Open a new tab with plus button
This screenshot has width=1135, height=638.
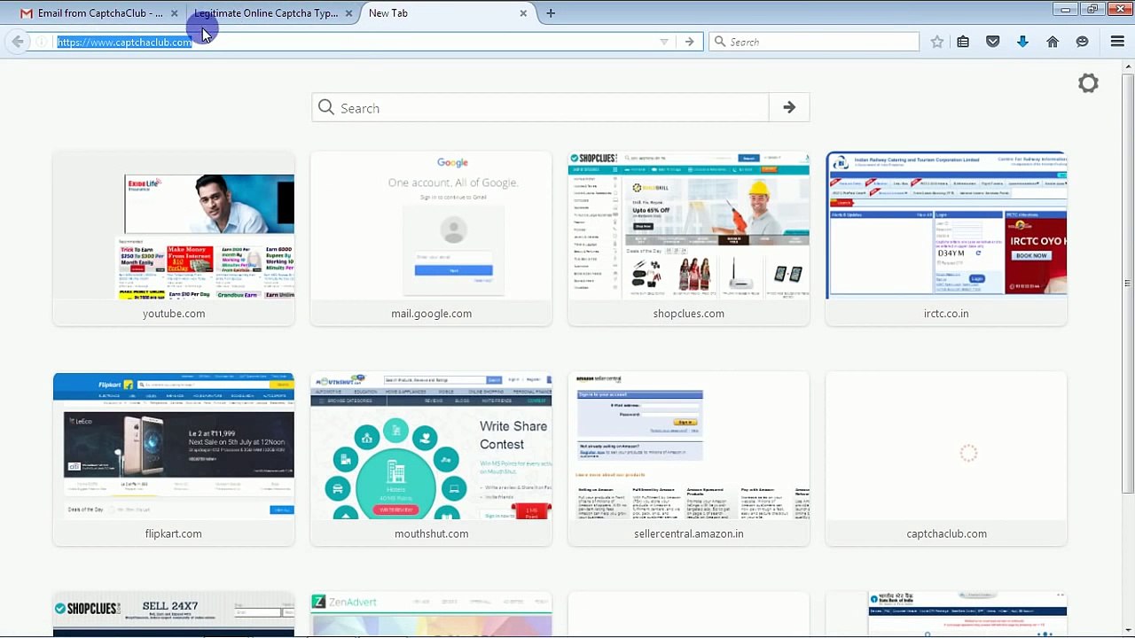[x=551, y=13]
